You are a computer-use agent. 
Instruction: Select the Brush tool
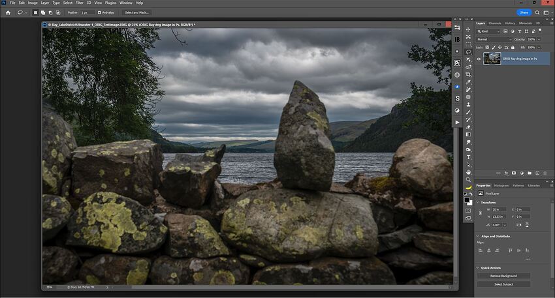[468, 112]
